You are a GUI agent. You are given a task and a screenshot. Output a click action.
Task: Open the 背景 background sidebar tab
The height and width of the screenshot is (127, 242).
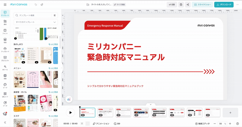pos(5,77)
